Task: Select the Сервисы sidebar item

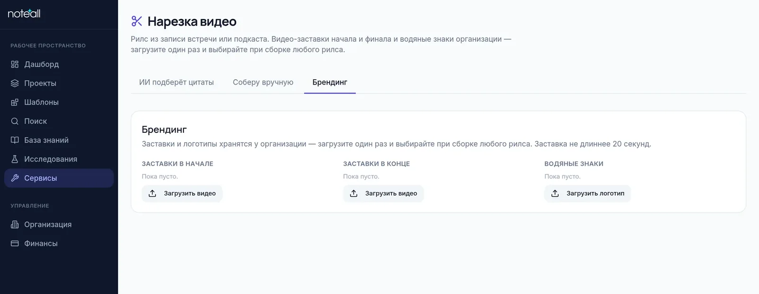Action: tap(59, 178)
